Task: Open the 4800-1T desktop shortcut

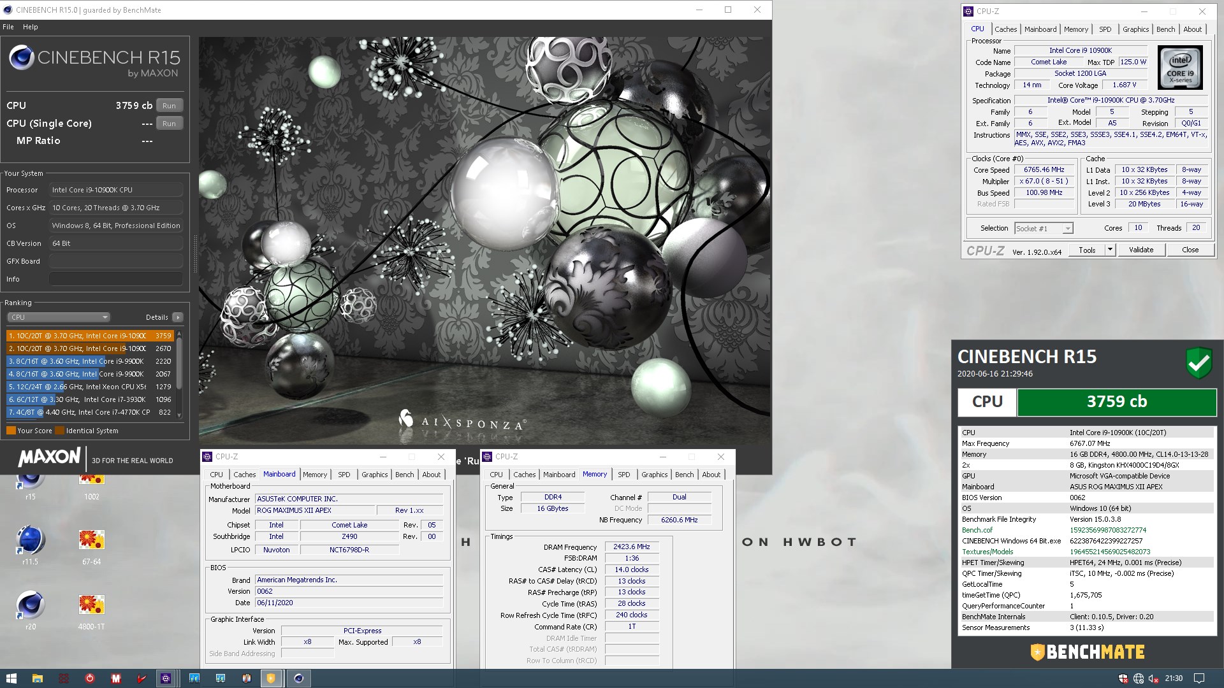Action: click(91, 611)
